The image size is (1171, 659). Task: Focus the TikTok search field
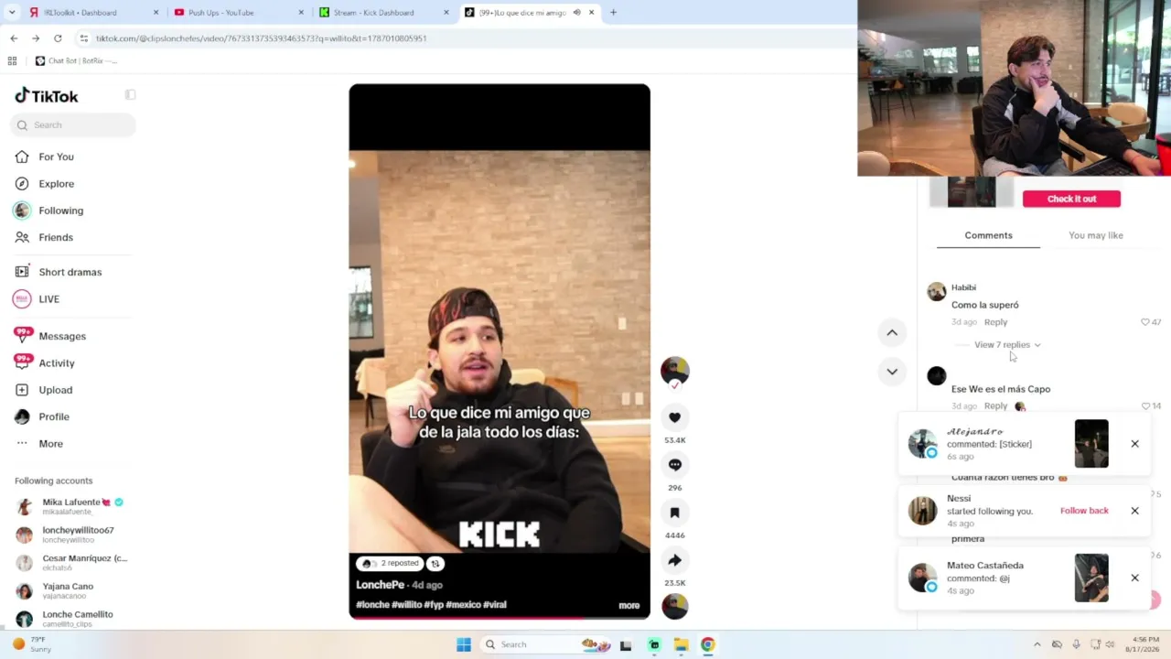[73, 125]
